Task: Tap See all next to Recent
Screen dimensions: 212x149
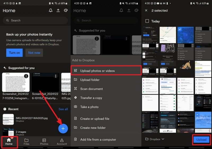Action: [x=63, y=109]
